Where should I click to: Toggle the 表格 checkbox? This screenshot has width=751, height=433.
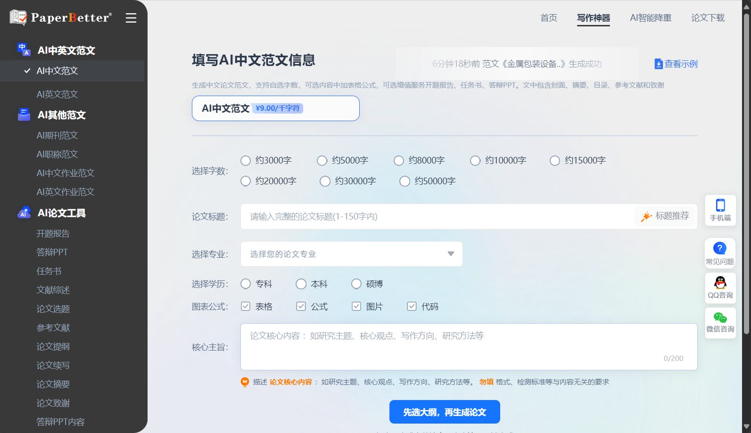pyautogui.click(x=246, y=306)
